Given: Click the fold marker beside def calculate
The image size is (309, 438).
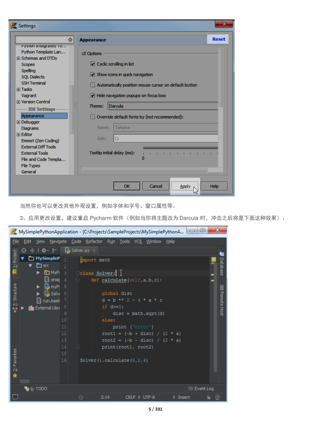Looking at the screenshot, I should click(x=78, y=280).
